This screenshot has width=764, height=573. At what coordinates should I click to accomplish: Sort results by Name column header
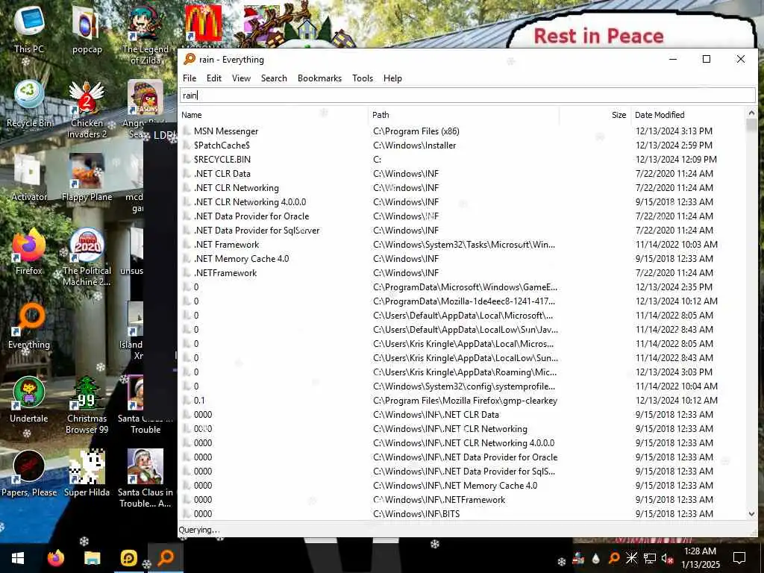[273, 115]
